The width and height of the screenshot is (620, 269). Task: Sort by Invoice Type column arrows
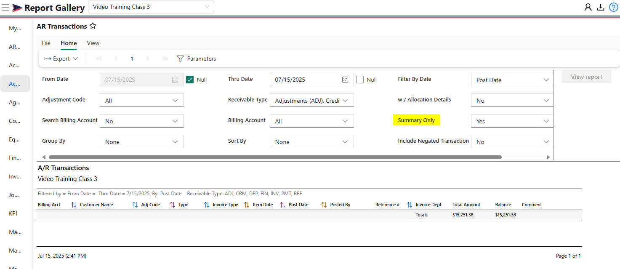247,205
